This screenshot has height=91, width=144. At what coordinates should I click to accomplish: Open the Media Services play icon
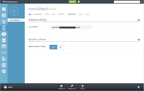[4, 65]
